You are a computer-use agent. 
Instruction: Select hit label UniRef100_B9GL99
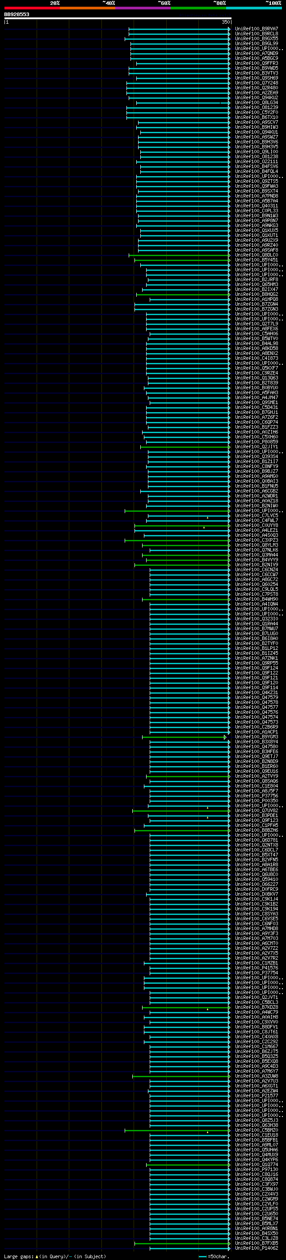pos(257,43)
